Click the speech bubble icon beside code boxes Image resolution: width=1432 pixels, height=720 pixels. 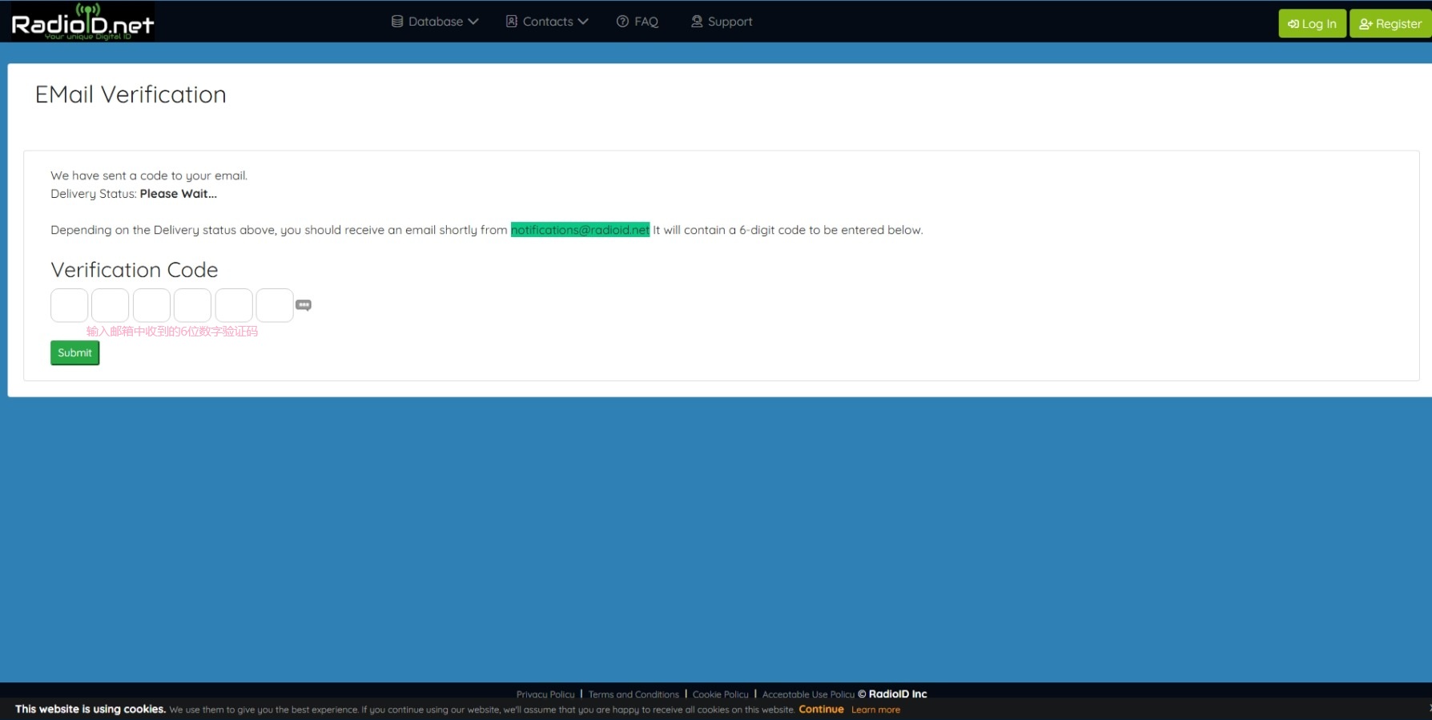coord(304,305)
